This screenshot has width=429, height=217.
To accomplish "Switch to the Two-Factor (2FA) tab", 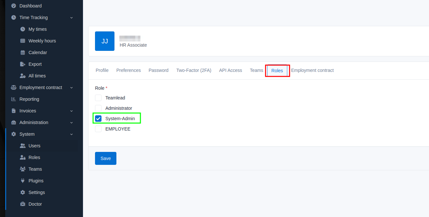I will coord(194,70).
